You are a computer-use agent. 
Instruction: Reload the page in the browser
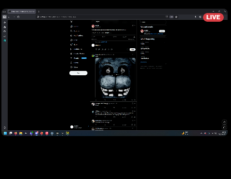point(18,17)
